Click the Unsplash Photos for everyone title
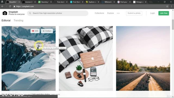The width and height of the screenshot is (174, 98). (17, 13)
